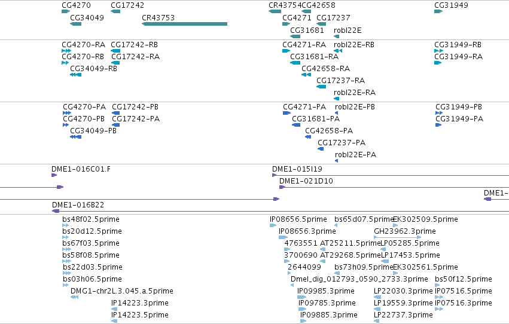Screen dimensions: 509x324
Task: Click transcript CG31949-RA
Action: pyautogui.click(x=458, y=56)
